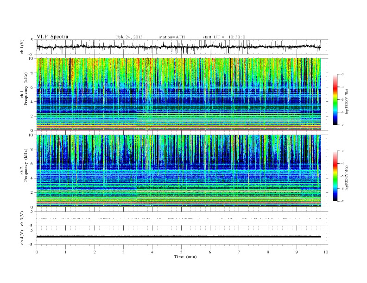Click the ch.2 spectrogram color scale bar
Screen dimensions: 367x283
tap(335, 176)
